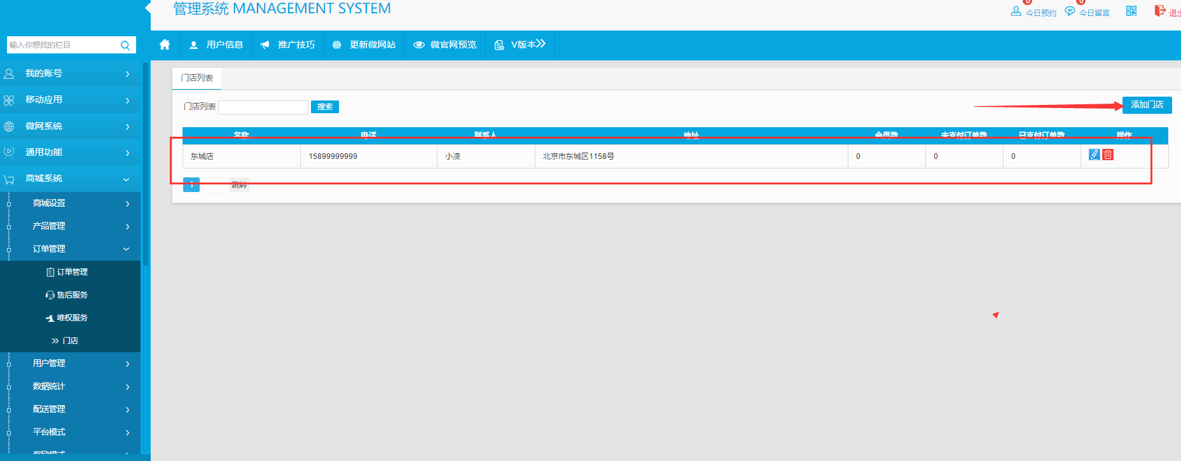This screenshot has height=461, width=1181.
Task: Select 门店 item in sidebar
Action: (70, 341)
